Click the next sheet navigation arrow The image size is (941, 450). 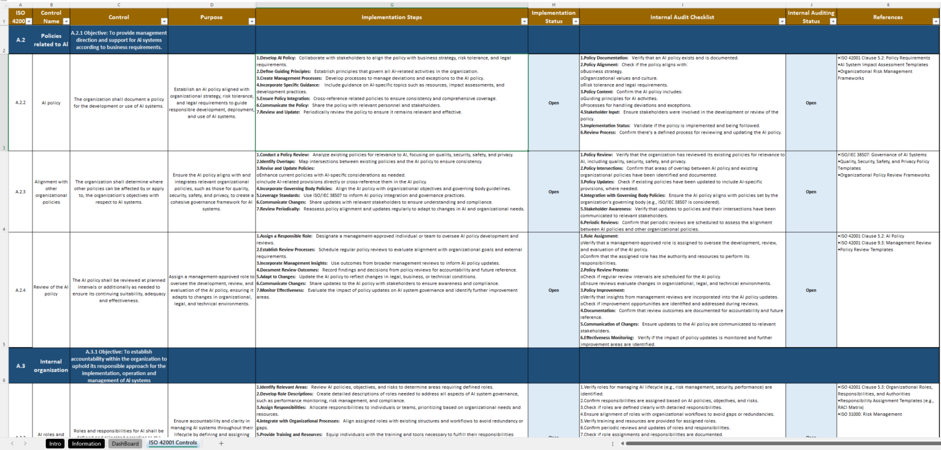tap(25, 443)
